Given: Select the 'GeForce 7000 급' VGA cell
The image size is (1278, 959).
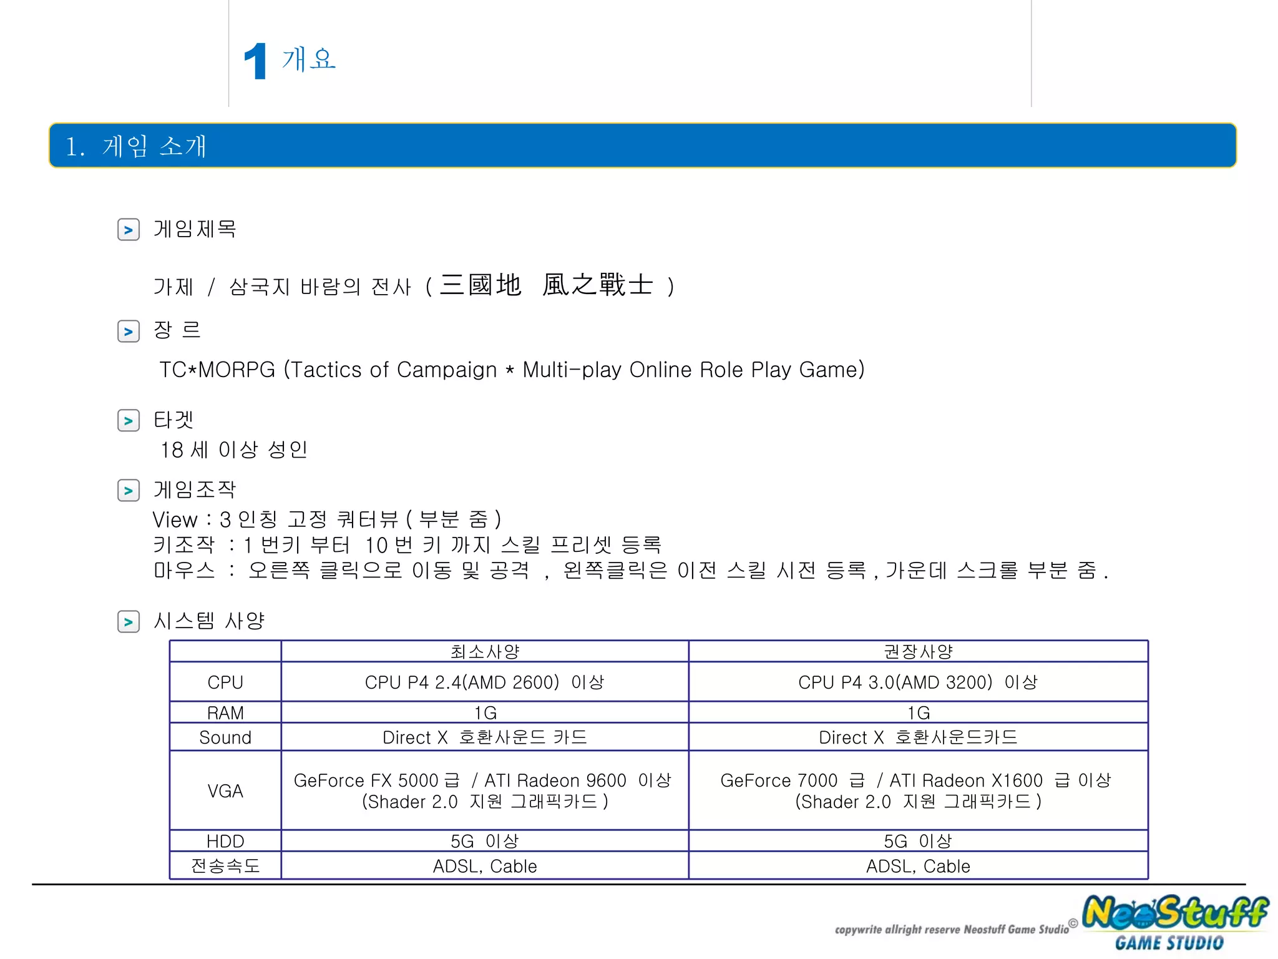Looking at the screenshot, I should coord(919,790).
